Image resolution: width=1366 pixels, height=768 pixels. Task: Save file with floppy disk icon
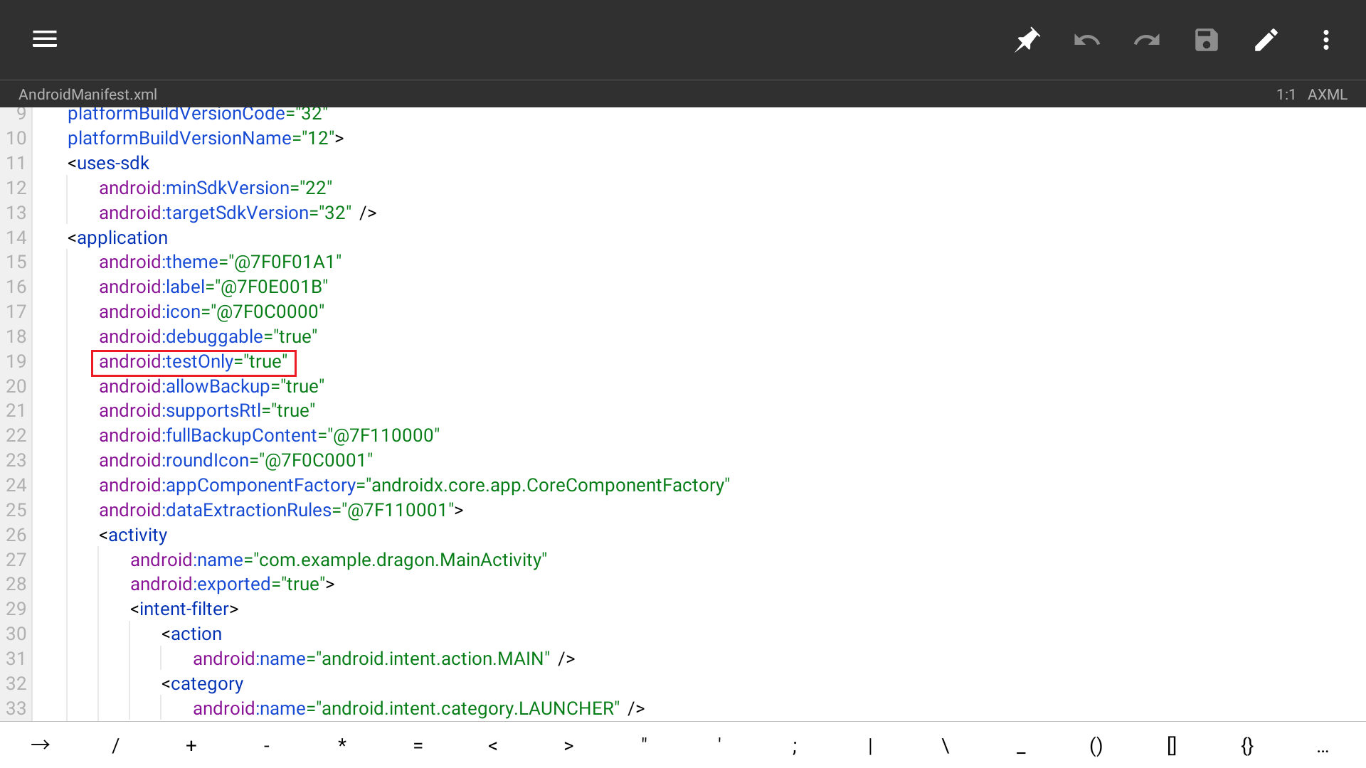[1206, 40]
